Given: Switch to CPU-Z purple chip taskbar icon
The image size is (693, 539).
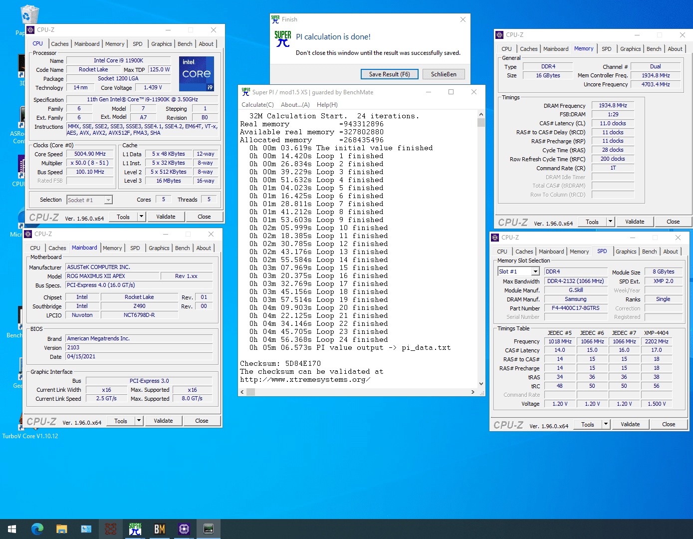Looking at the screenshot, I should (x=184, y=529).
